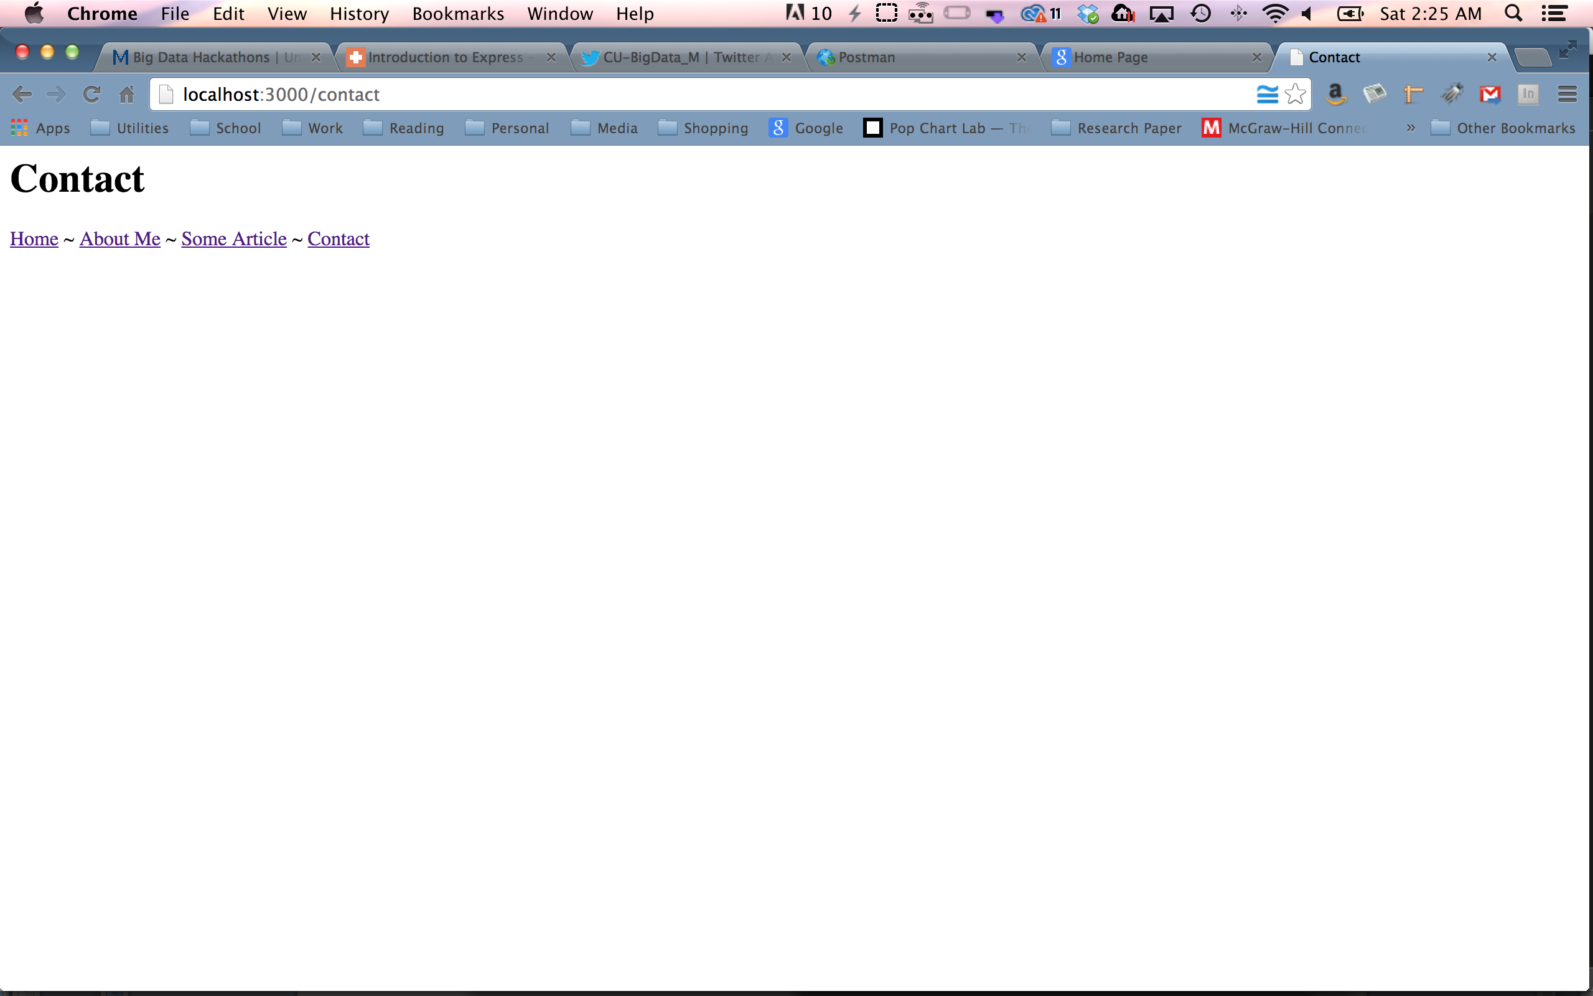Open the Chrome hamburger menu

(x=1567, y=94)
